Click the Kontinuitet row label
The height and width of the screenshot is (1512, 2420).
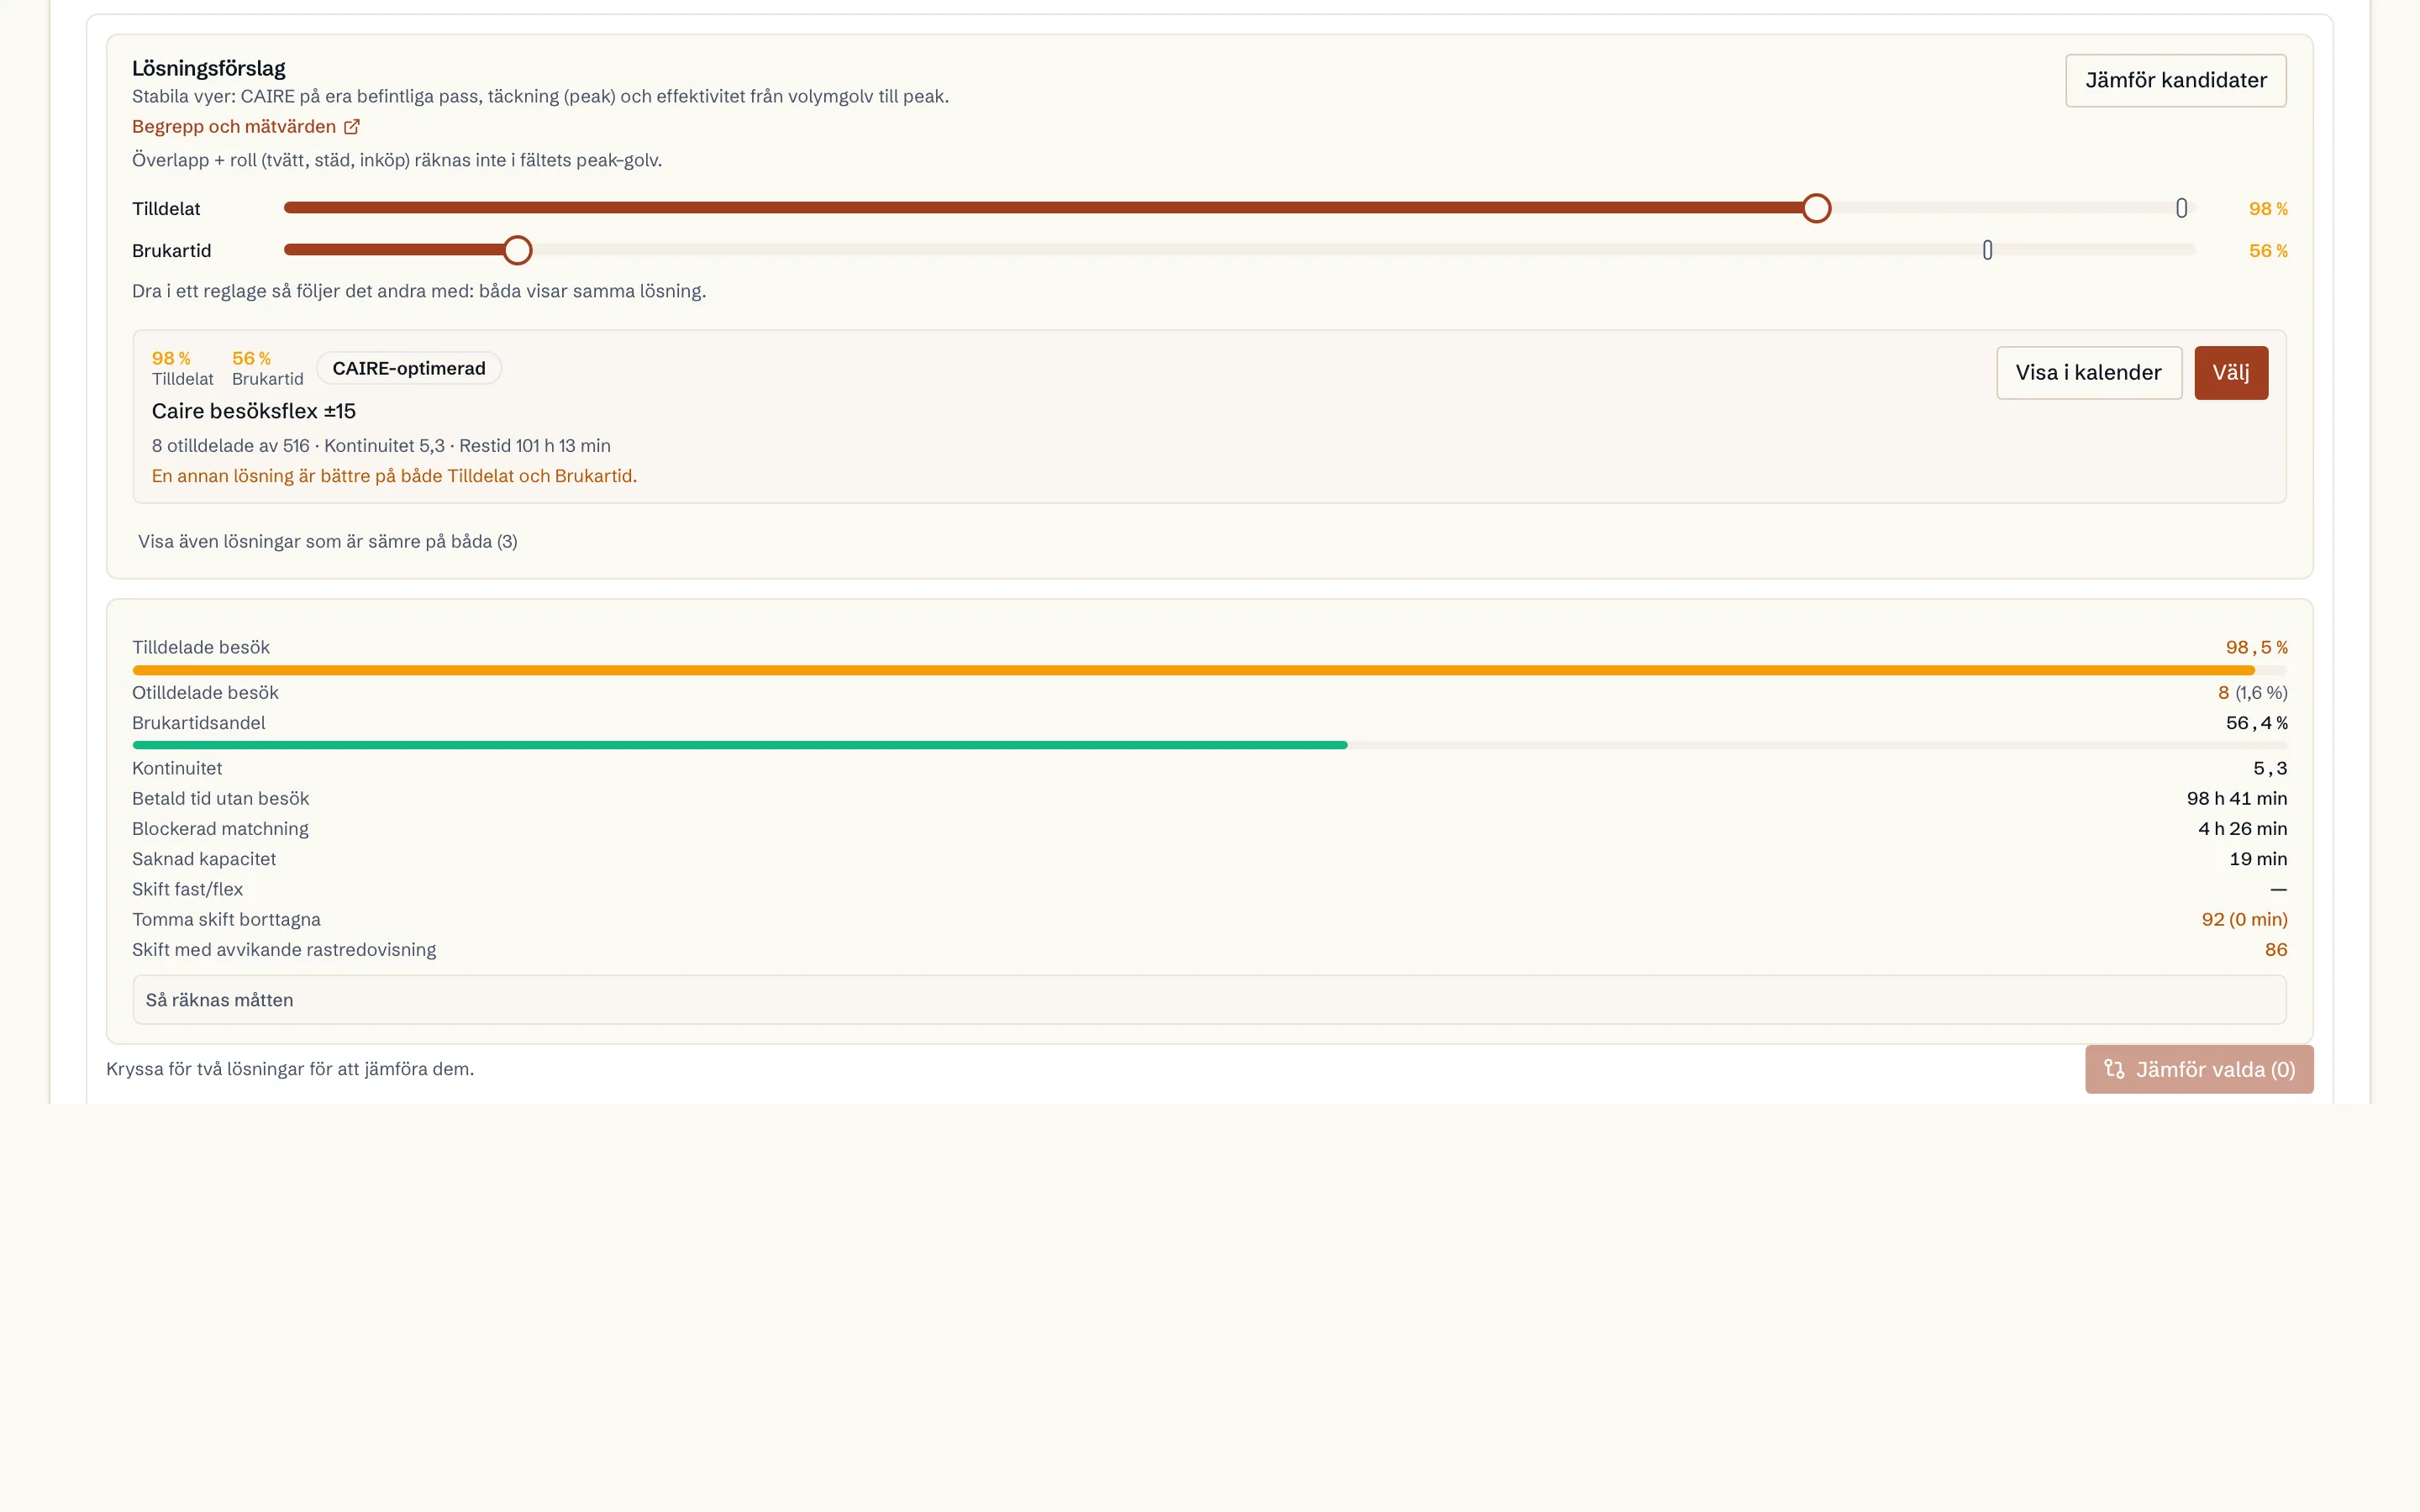point(177,768)
